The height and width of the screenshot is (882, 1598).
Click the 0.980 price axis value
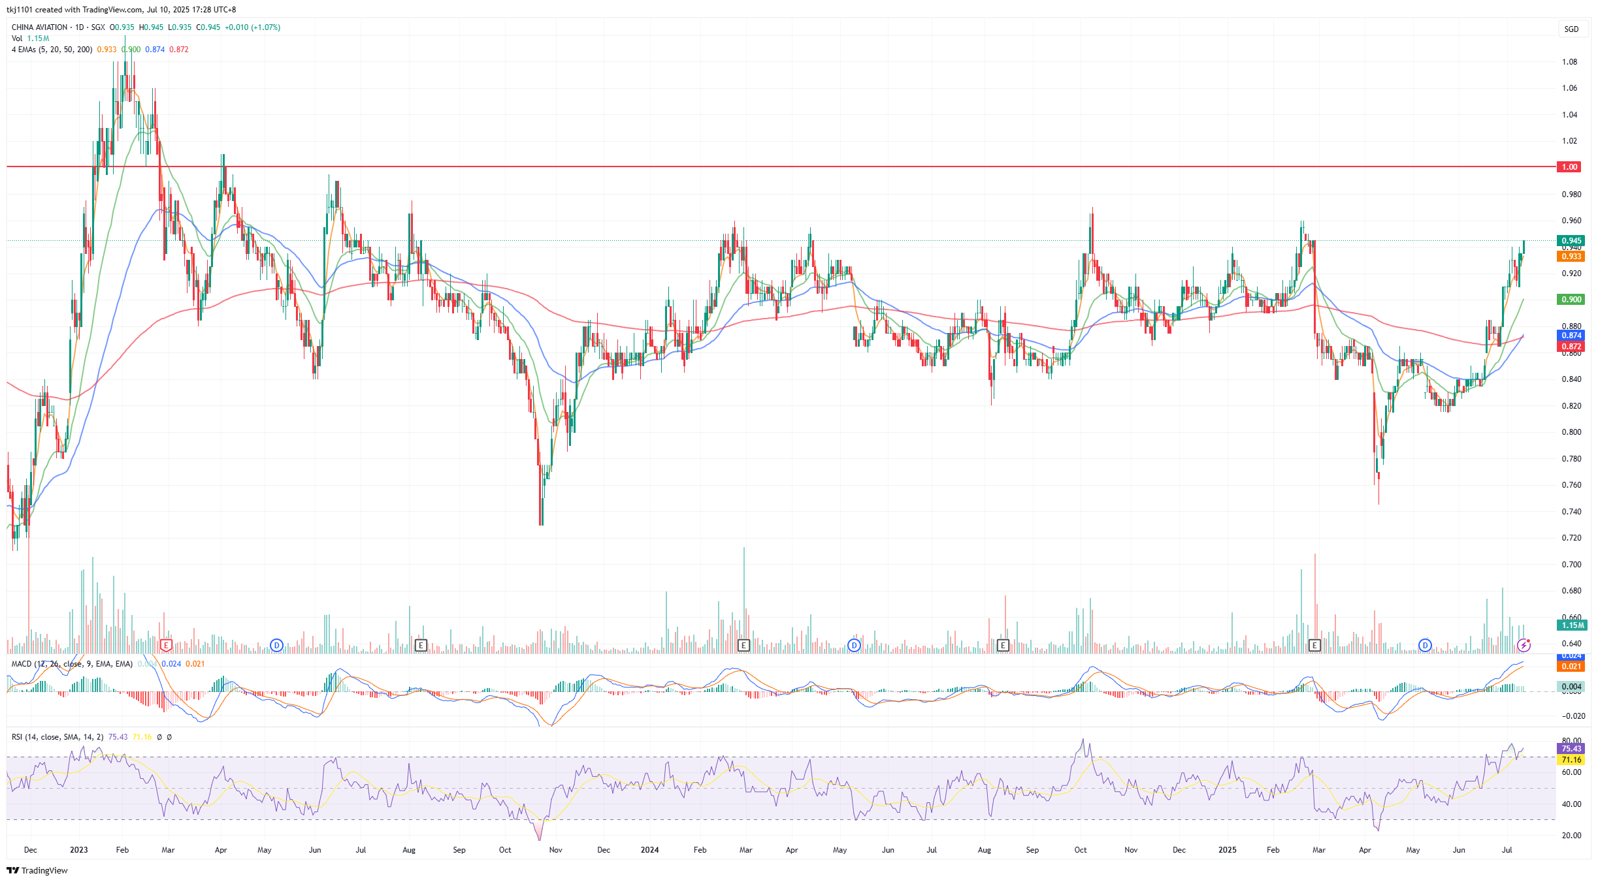1571,195
